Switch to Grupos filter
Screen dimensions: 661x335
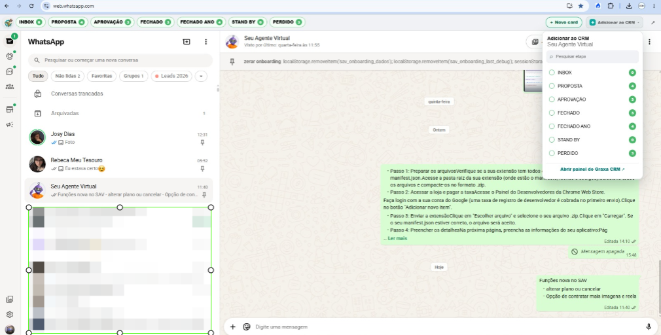[134, 77]
